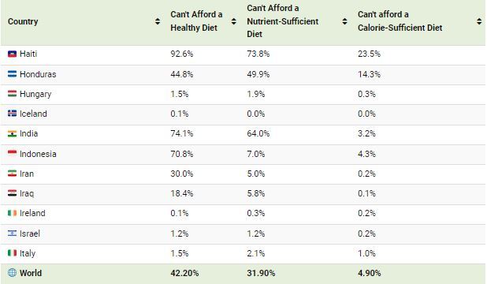487x284 pixels.
Task: Click the India flag icon
Action: 12,133
